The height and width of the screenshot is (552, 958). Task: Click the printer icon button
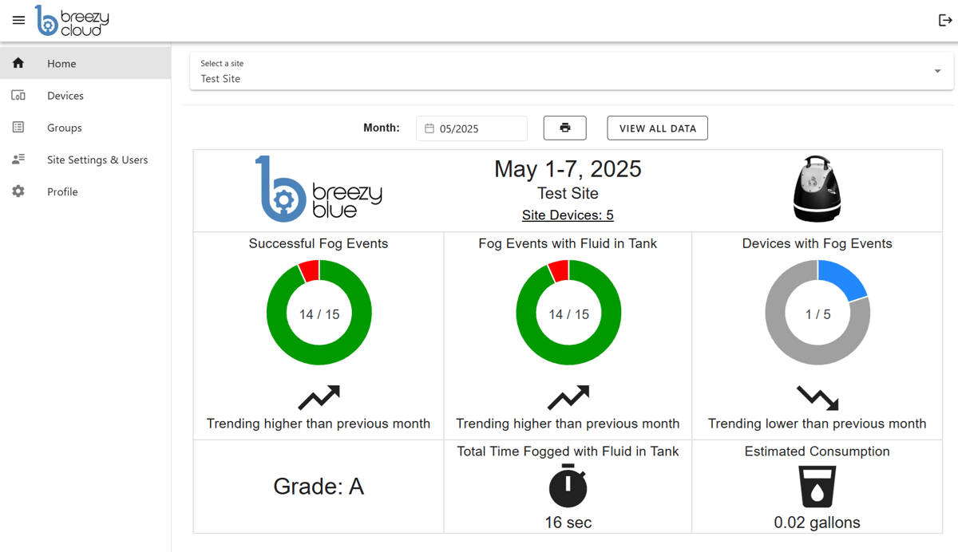pyautogui.click(x=564, y=128)
